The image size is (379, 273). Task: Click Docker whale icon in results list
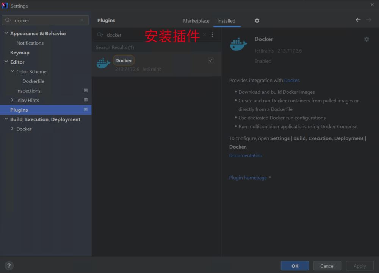click(x=103, y=63)
